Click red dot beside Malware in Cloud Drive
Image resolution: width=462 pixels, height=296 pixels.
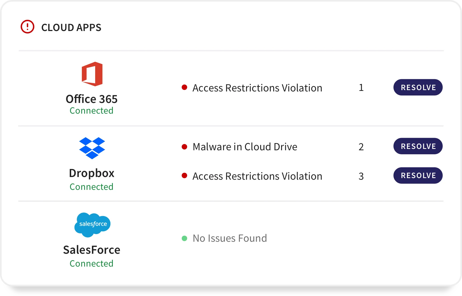(x=184, y=147)
